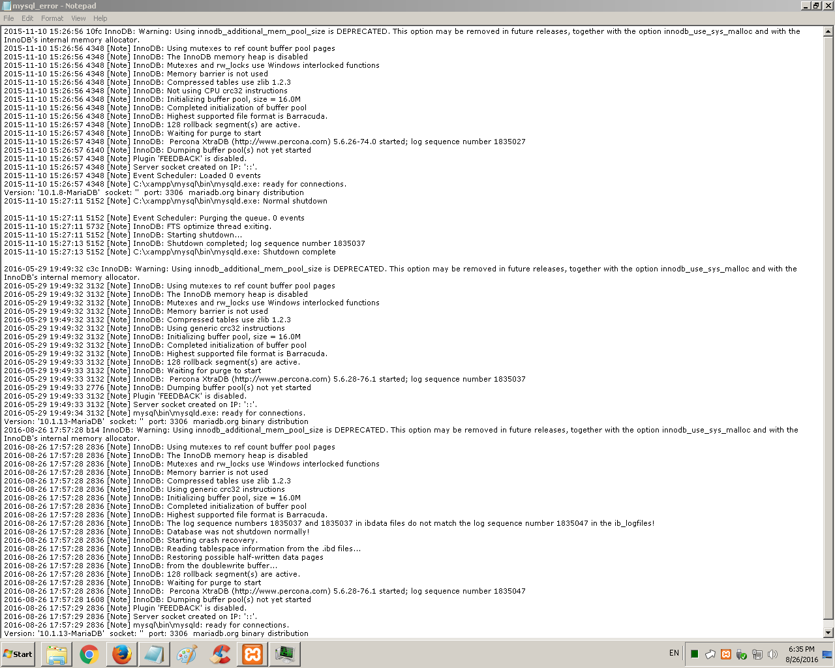The image size is (835, 668).
Task: Click the 2015-11-10 'Percona XtraDB' log sequence number 1835027 line
Action: [x=264, y=142]
